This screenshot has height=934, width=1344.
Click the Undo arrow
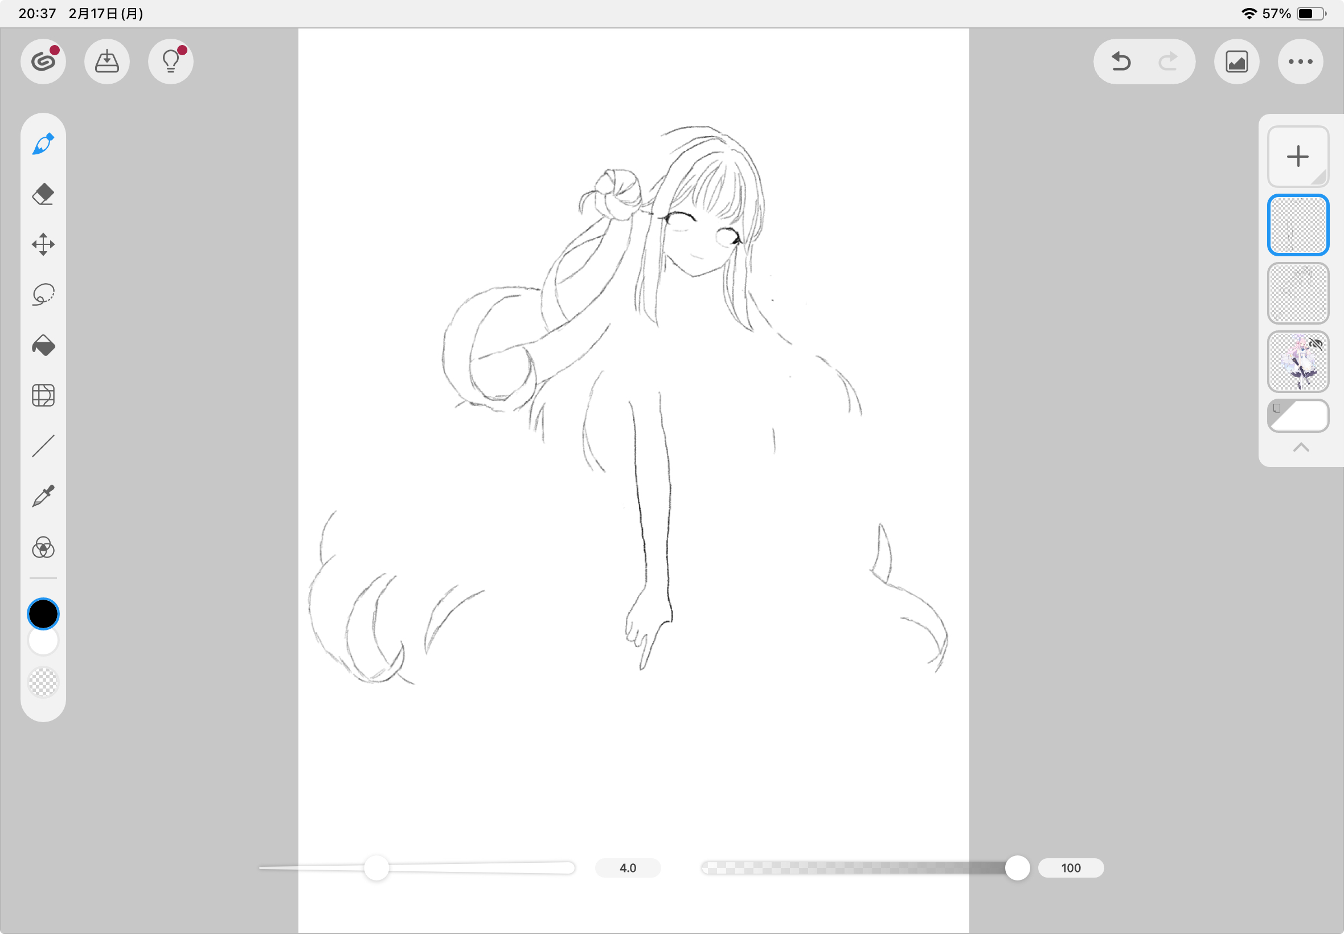coord(1121,62)
